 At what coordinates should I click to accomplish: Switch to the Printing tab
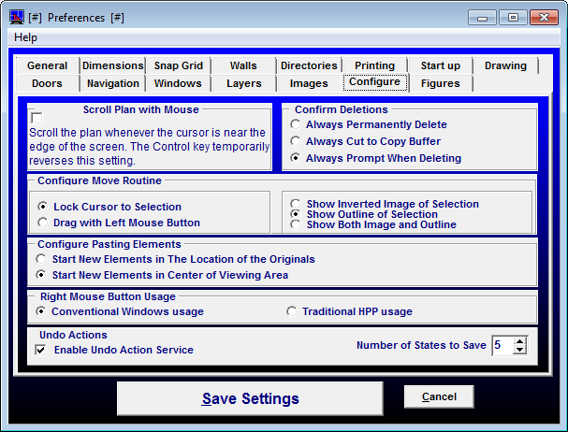(x=374, y=65)
